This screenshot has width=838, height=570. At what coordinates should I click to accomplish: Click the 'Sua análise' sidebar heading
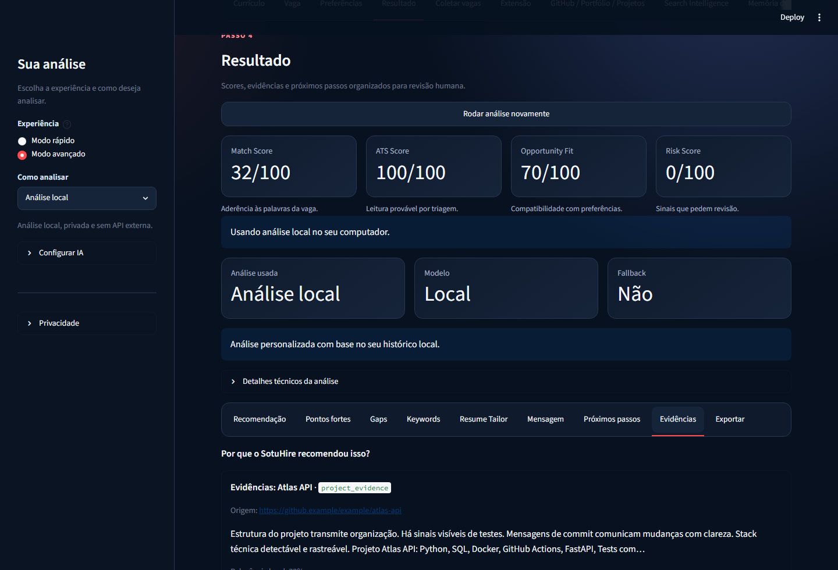(x=51, y=64)
